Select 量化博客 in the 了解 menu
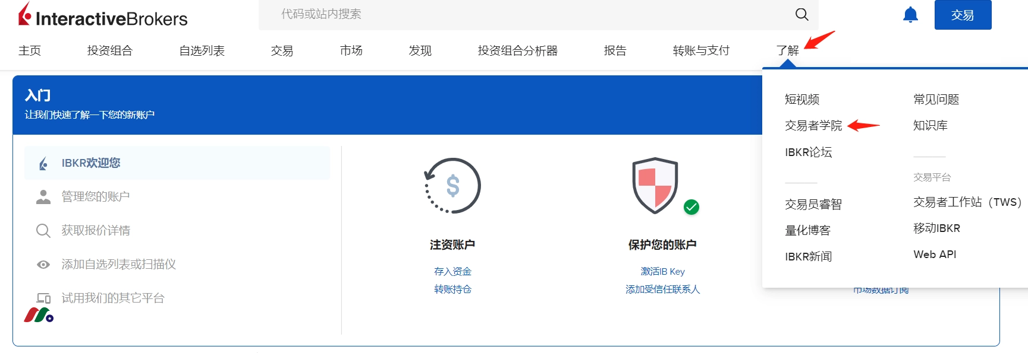 coord(807,231)
